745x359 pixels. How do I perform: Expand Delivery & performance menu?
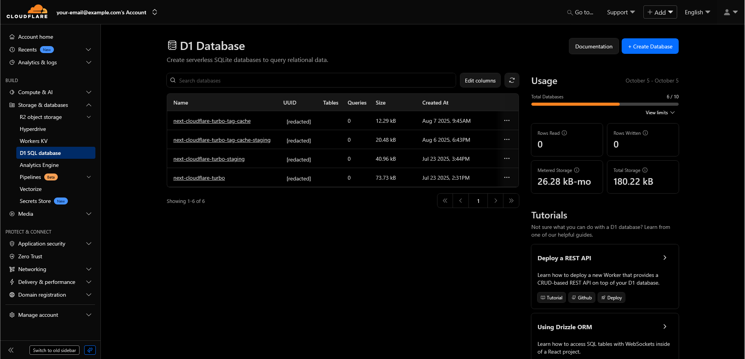click(88, 282)
